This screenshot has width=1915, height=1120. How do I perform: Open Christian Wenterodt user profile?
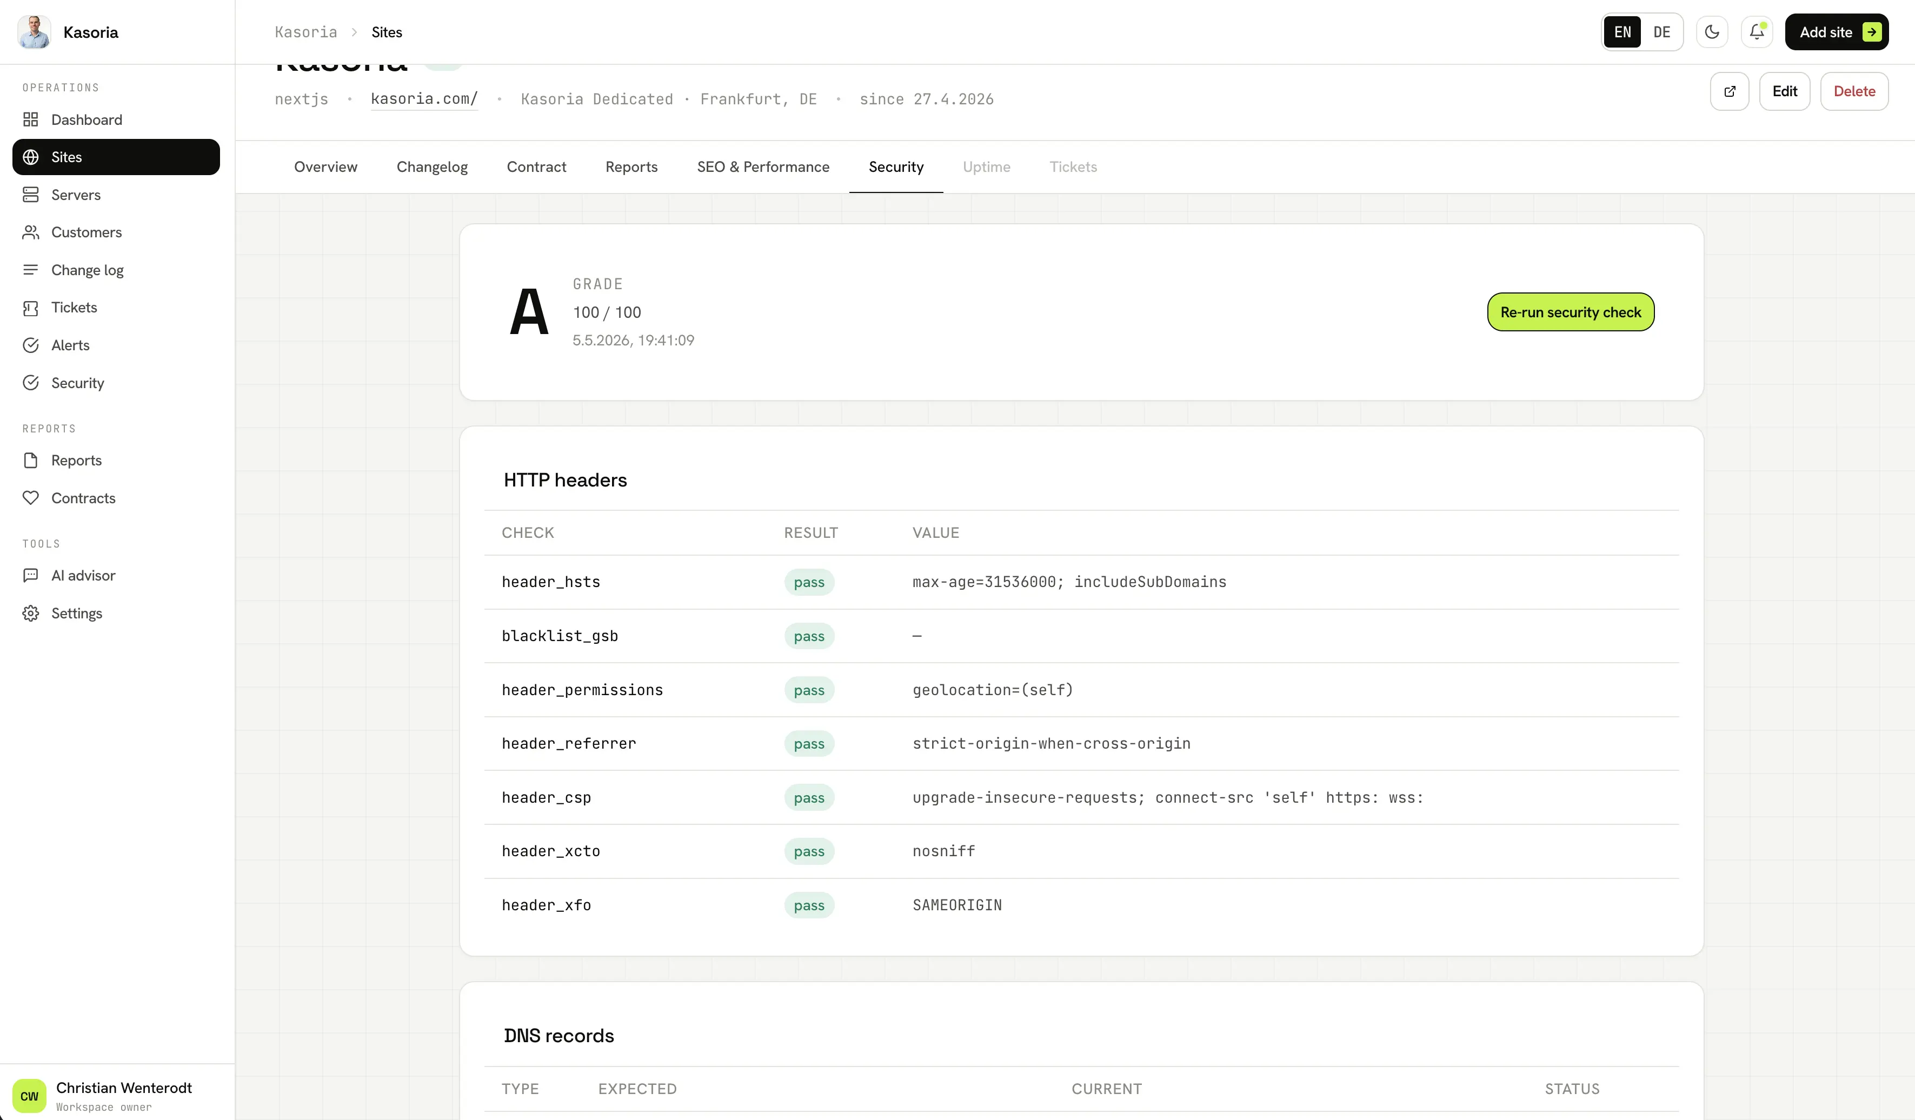[117, 1095]
